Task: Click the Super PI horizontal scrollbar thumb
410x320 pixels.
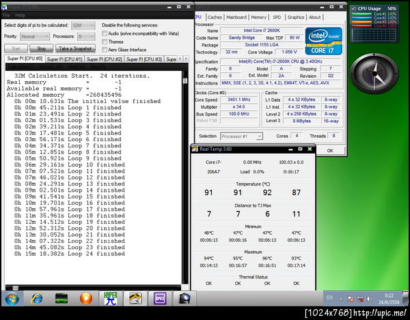Action: tap(16, 288)
